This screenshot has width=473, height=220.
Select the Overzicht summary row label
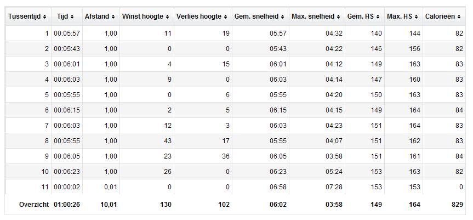(x=34, y=205)
